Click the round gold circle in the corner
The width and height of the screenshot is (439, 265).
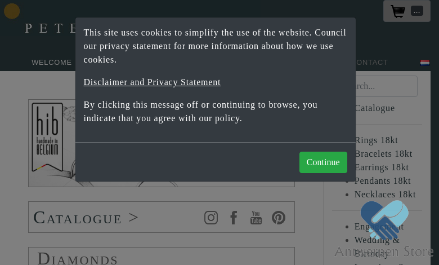[x=12, y=11]
